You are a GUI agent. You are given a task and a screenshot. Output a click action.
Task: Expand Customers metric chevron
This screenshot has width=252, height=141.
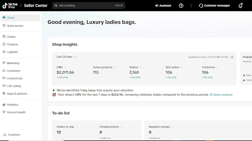tap(218, 67)
